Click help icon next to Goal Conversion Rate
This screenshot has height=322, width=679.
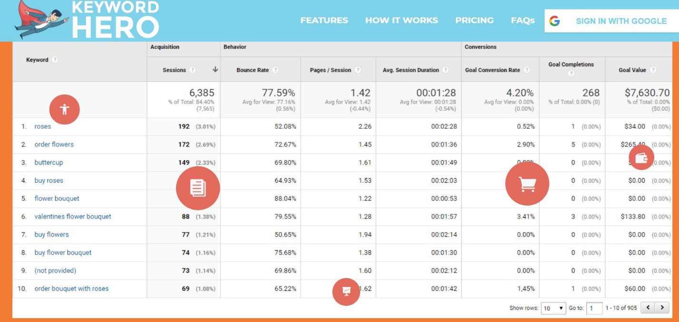[527, 70]
